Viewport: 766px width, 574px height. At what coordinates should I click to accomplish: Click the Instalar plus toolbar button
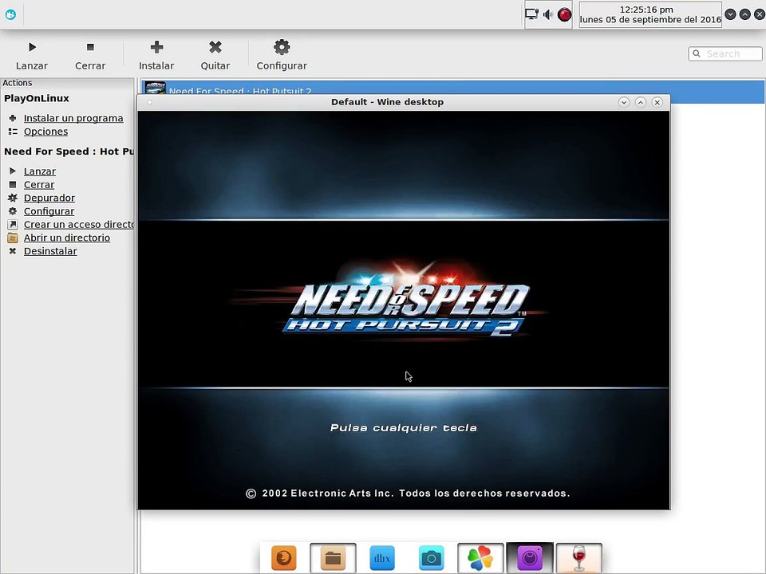click(x=156, y=56)
